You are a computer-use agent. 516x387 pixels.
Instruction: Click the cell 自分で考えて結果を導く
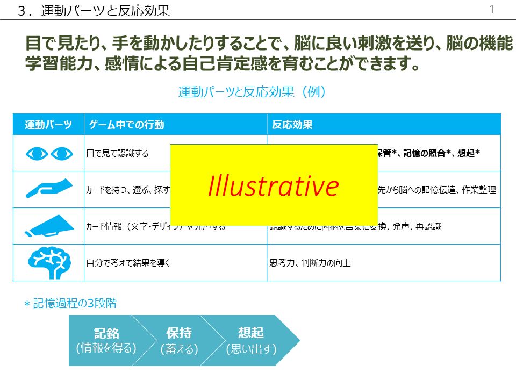point(175,263)
